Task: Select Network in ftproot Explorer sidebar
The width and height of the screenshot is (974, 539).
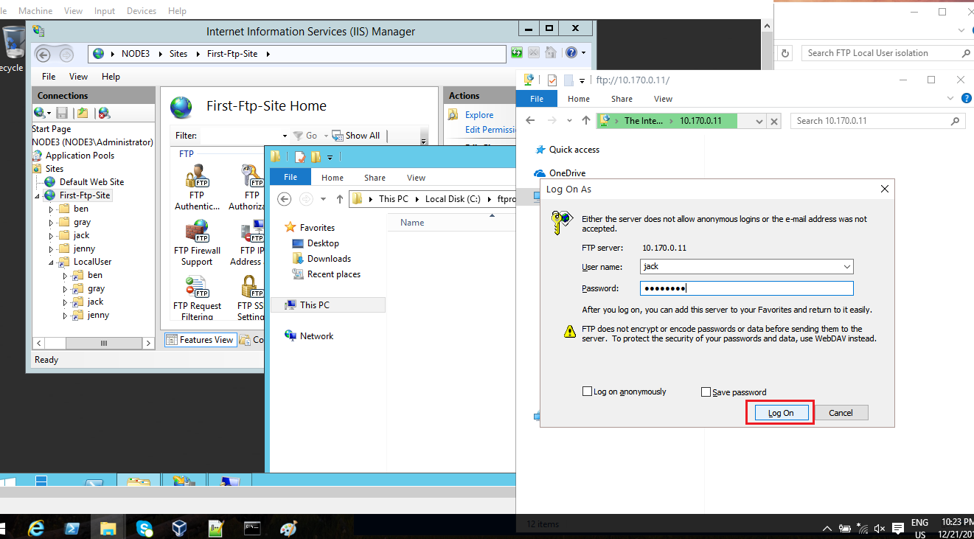Action: pos(309,336)
